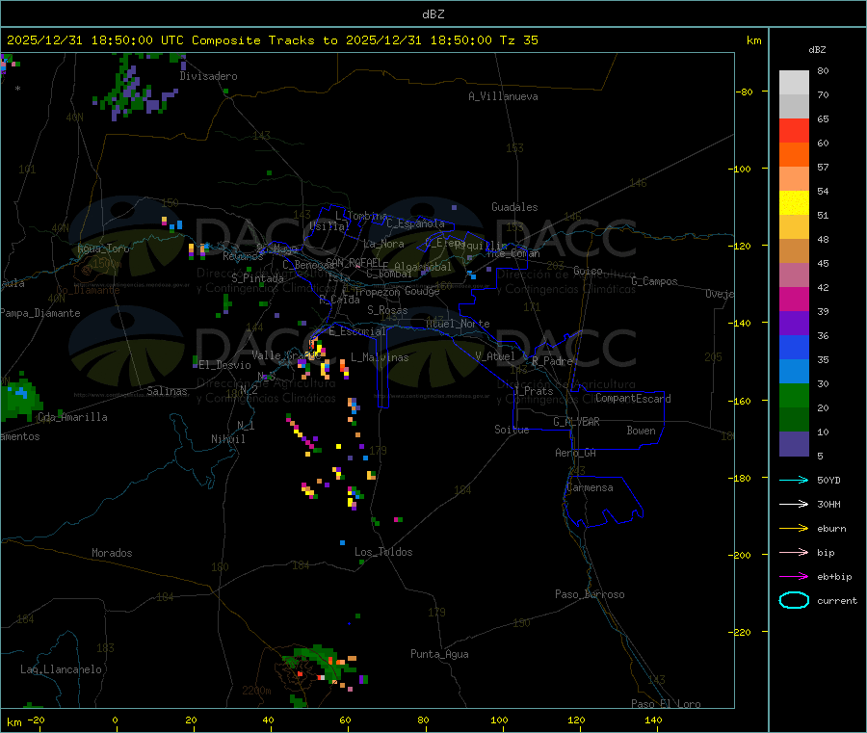Click the 'Punta_Agua' map label
Screen dimensions: 867x733
coord(439,654)
